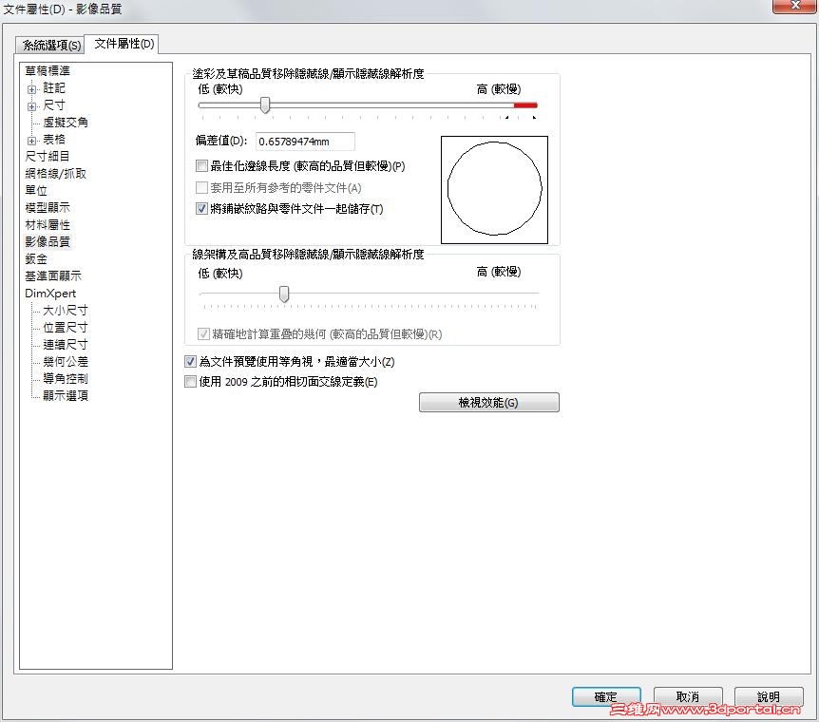Uncheck 為文件預覽使用等角視 checkbox
Image resolution: width=819 pixels, height=722 pixels.
(190, 361)
